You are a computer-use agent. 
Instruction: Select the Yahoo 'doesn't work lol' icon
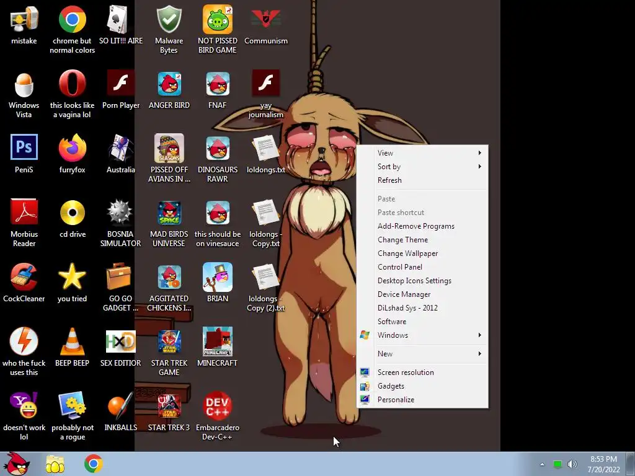(24, 405)
